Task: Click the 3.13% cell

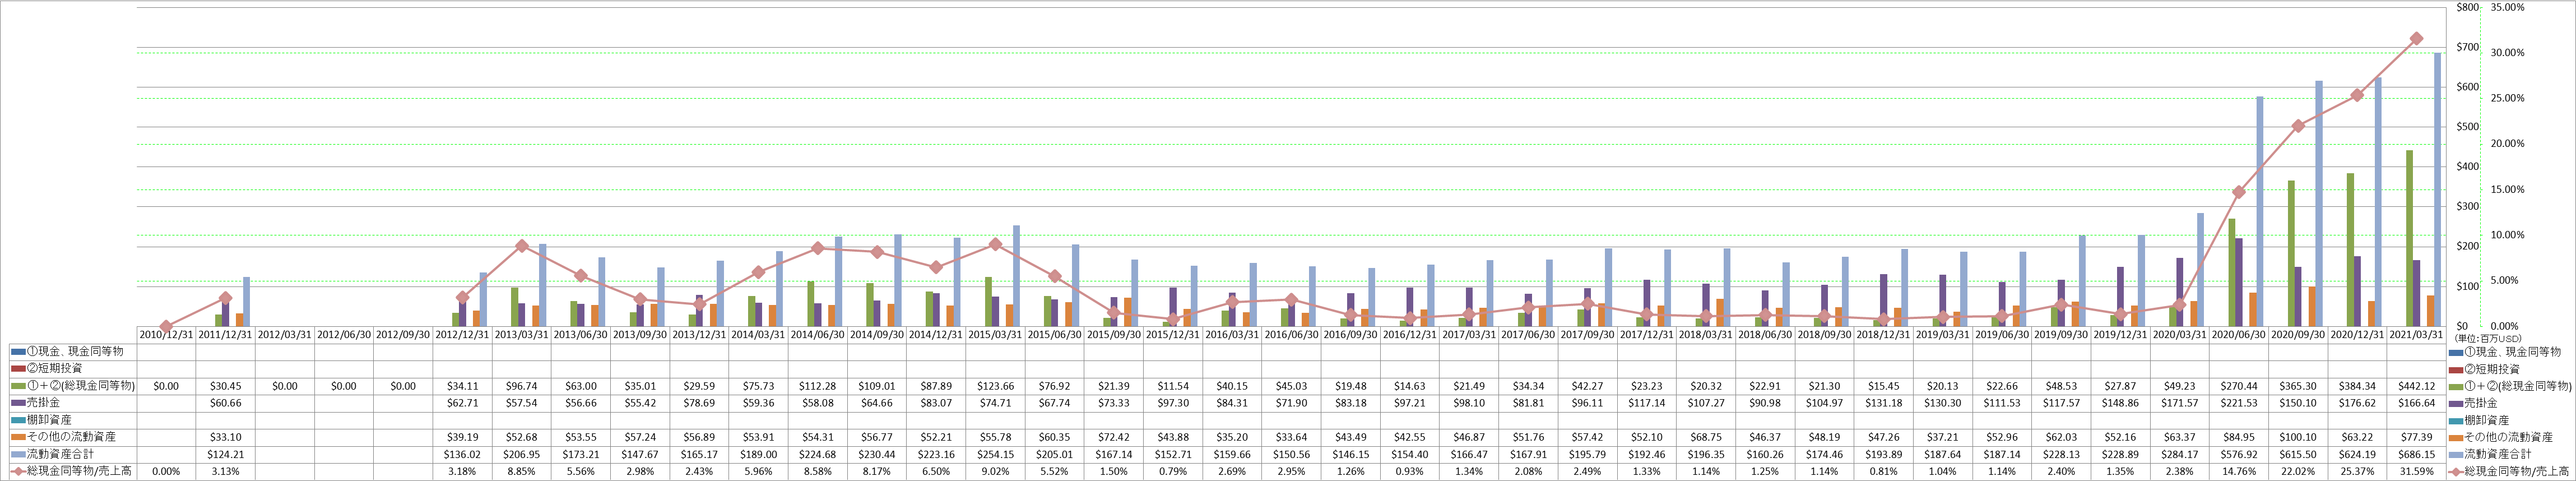Action: click(x=225, y=471)
